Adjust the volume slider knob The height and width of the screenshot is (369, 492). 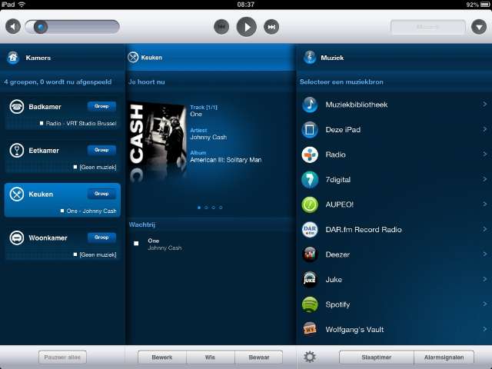pyautogui.click(x=41, y=27)
